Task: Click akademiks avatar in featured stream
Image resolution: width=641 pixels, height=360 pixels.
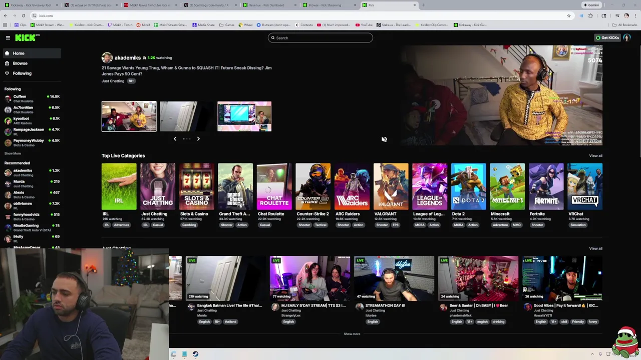Action: [x=107, y=57]
